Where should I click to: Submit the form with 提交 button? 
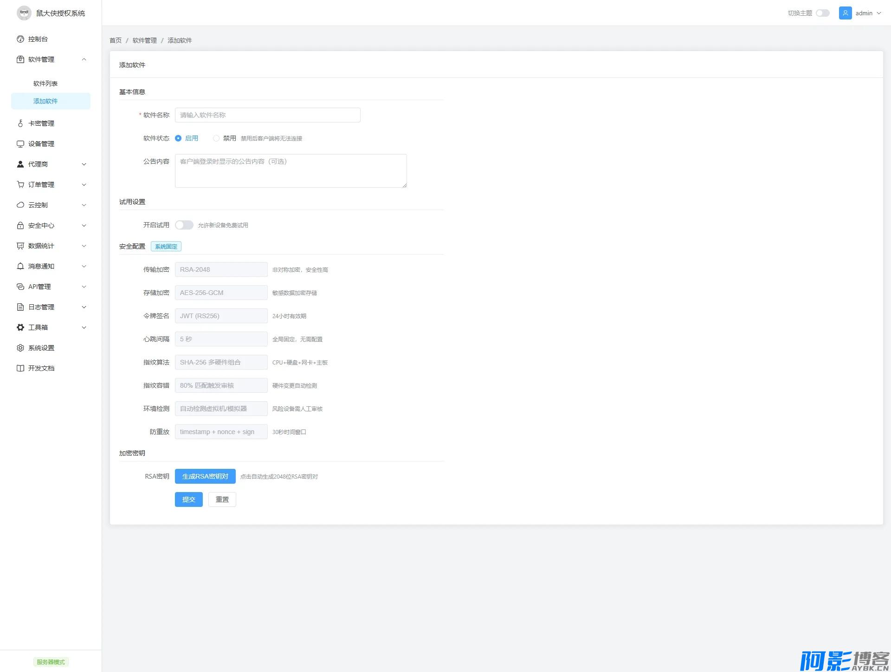coord(188,499)
